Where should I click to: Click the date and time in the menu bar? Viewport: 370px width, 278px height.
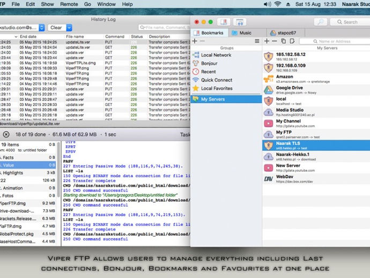tap(316, 4)
